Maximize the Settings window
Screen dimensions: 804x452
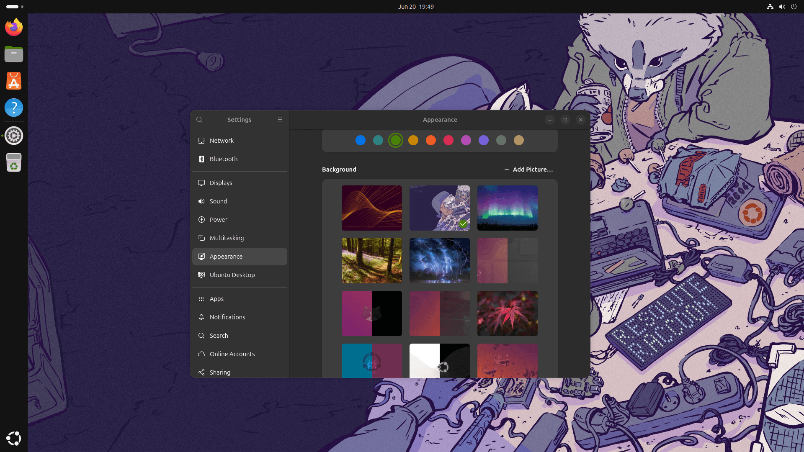[565, 120]
